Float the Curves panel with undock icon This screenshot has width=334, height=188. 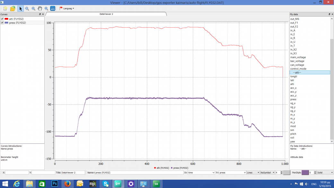tap(40, 14)
